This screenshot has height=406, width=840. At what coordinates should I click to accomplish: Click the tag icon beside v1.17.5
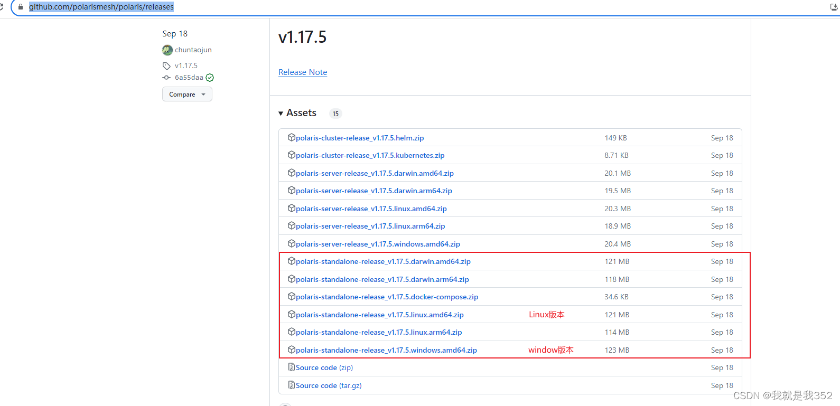tap(166, 66)
